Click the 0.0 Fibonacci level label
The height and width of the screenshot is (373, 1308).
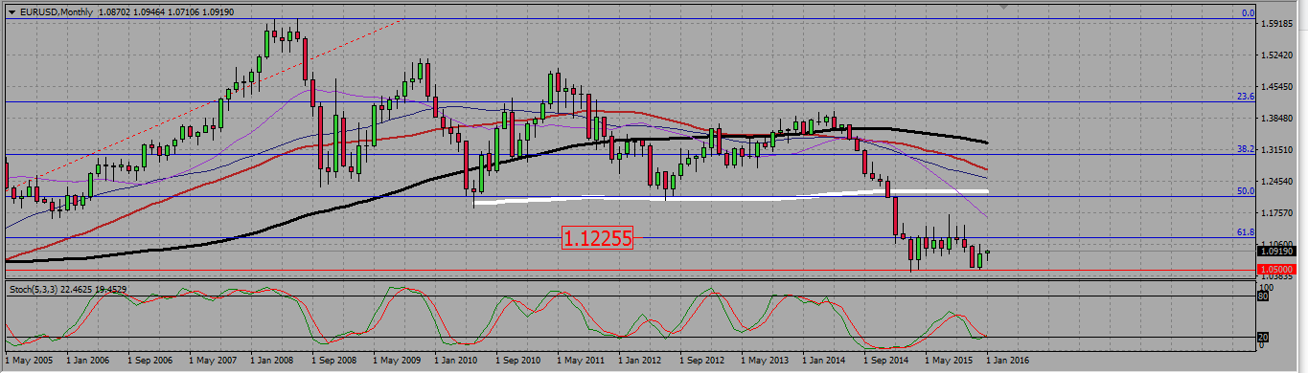pyautogui.click(x=1248, y=13)
